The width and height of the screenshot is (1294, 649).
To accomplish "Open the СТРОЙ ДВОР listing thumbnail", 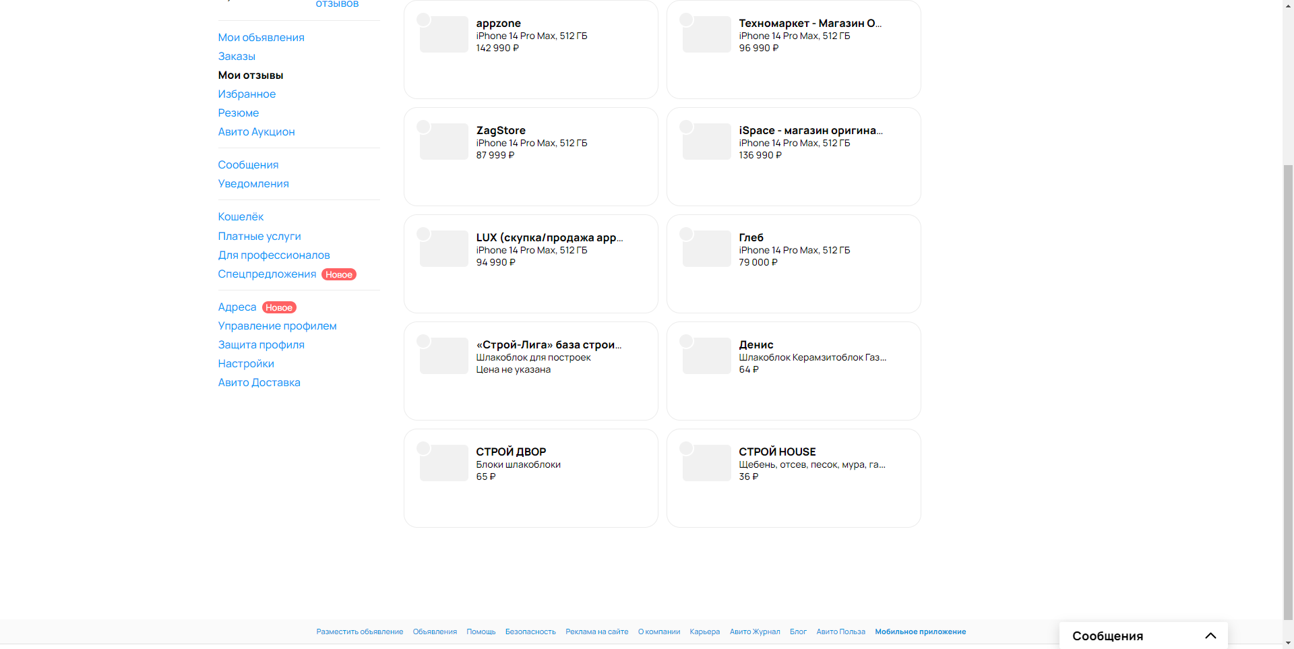I will coord(443,463).
